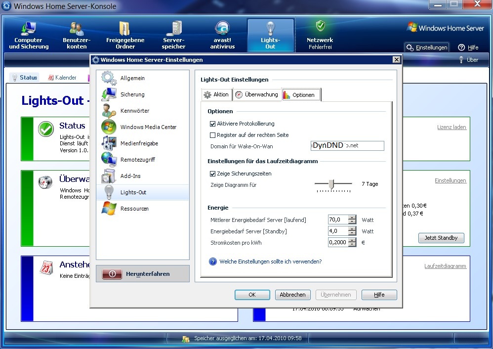Open the Laufzeitdiagramm link

pyautogui.click(x=445, y=266)
